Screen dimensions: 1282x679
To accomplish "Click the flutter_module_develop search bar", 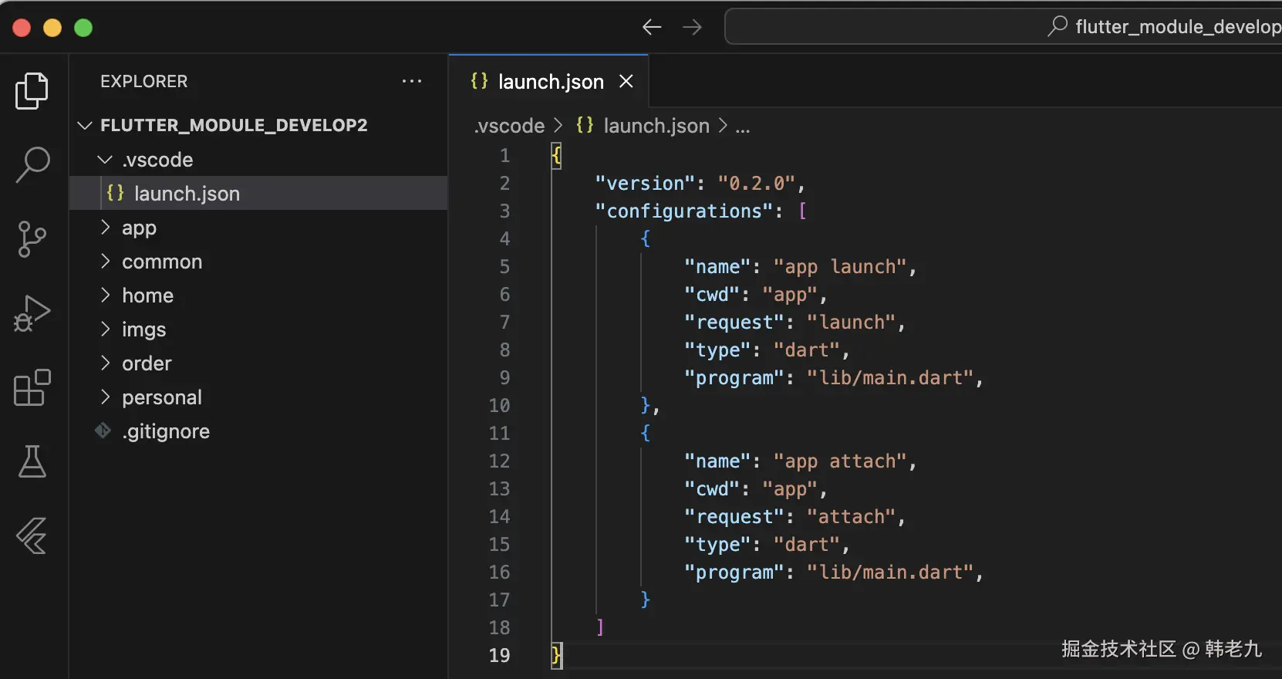I will (1003, 27).
